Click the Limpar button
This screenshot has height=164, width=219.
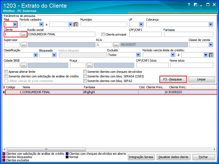(202, 79)
